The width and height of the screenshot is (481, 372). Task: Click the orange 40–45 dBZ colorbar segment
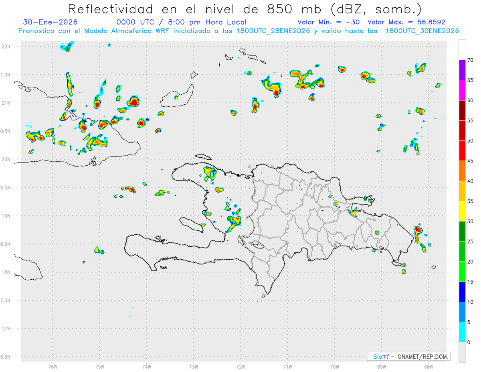462,171
